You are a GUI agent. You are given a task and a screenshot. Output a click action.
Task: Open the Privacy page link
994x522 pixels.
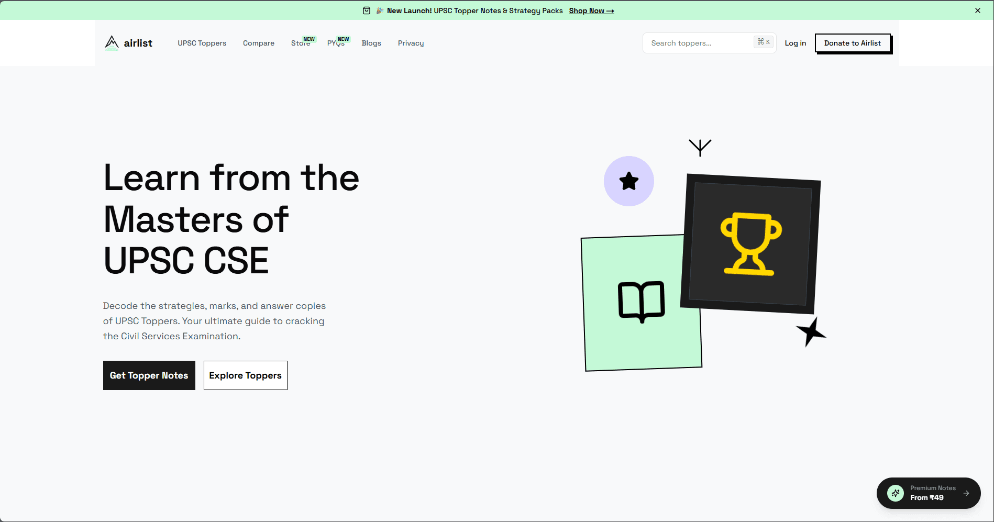[411, 43]
